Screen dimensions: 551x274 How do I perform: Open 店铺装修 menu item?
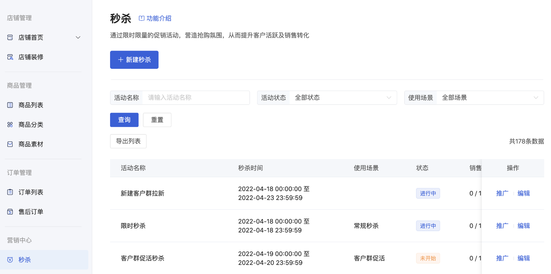31,57
